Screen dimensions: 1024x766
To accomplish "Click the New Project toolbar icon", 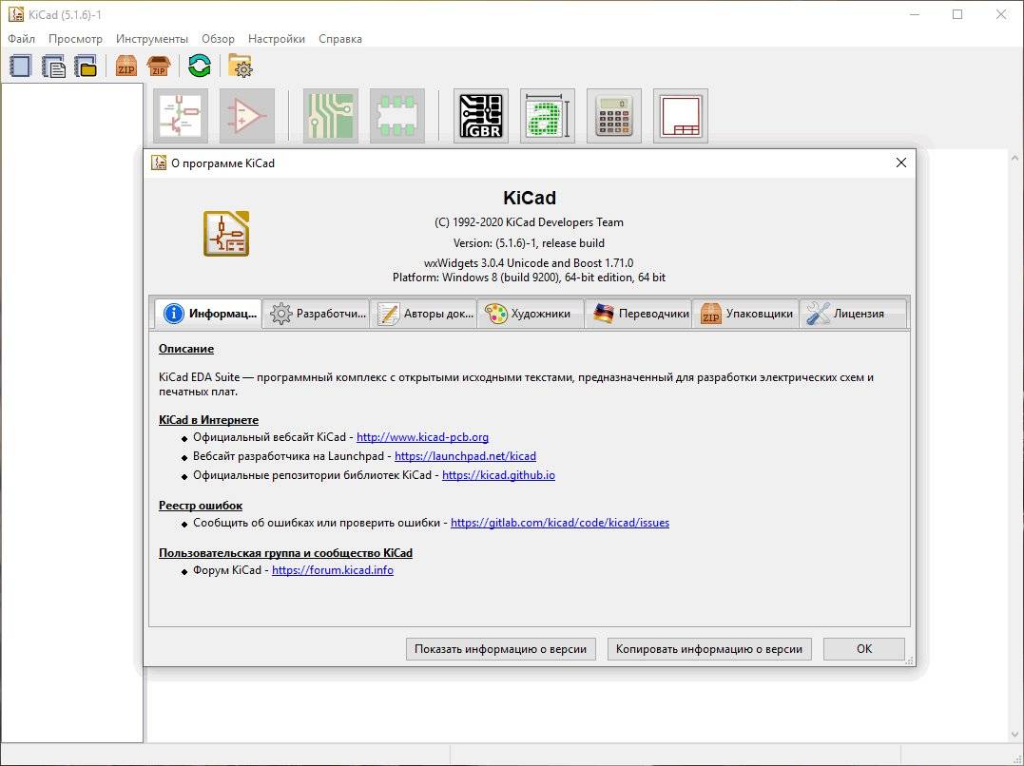I will tap(21, 66).
